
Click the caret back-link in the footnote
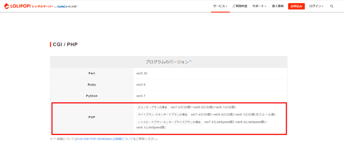[x=55, y=139]
